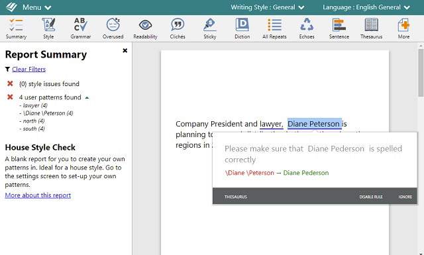Image resolution: width=424 pixels, height=255 pixels.
Task: Open the Menu dropdown
Action: click(37, 7)
